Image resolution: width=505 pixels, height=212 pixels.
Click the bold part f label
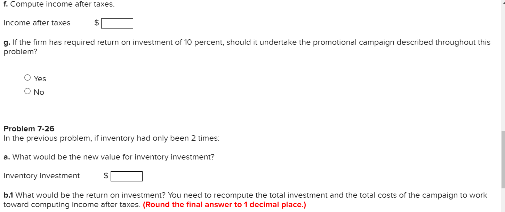(x=6, y=4)
